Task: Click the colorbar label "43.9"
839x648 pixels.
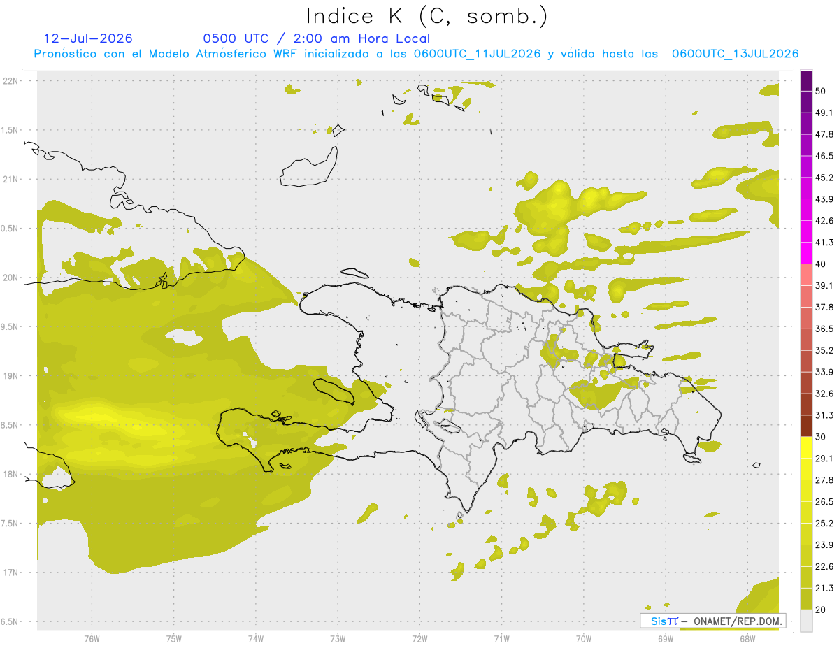Action: click(824, 199)
